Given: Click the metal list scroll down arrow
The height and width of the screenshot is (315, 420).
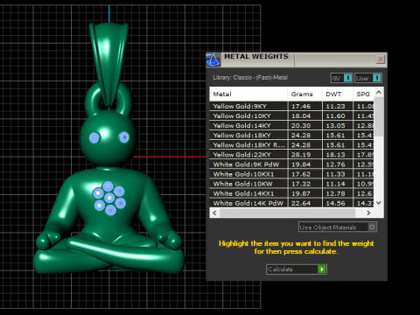Looking at the screenshot, I should 379,203.
